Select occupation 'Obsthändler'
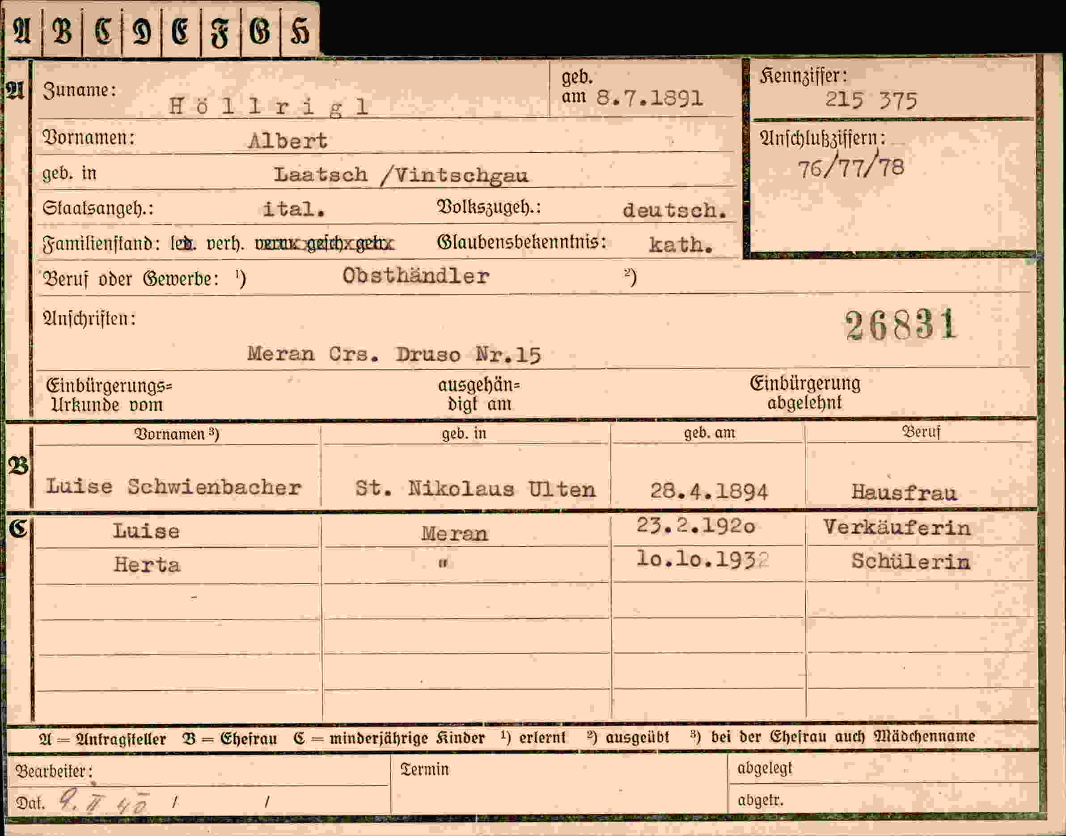The image size is (1066, 836). click(416, 277)
